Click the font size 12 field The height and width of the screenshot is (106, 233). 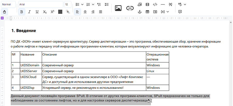click(x=68, y=4)
